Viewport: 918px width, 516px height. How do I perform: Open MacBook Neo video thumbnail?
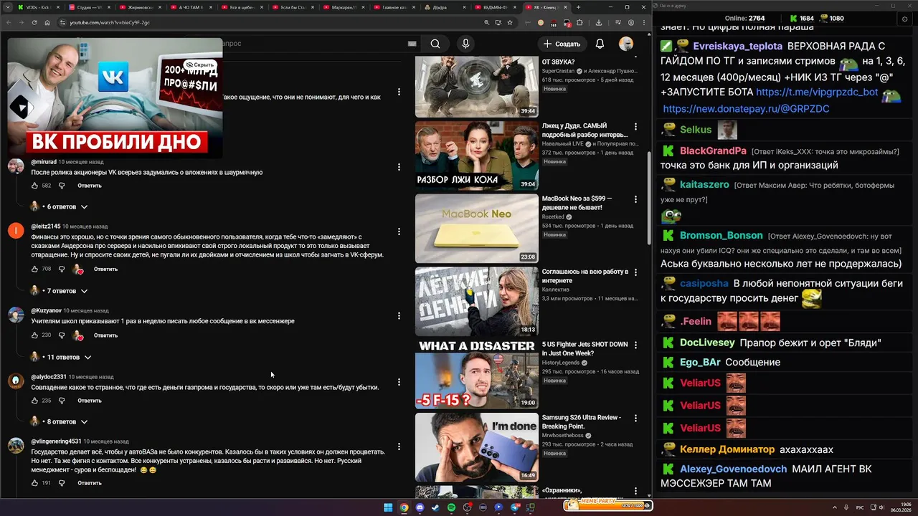pos(476,229)
